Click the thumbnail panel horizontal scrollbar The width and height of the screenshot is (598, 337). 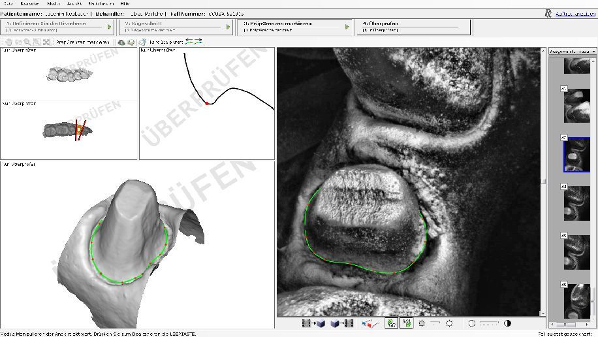coord(570,325)
